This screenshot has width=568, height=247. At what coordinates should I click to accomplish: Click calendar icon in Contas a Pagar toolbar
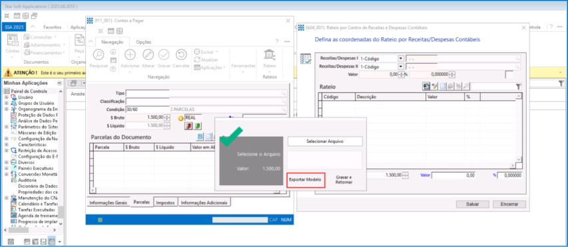pos(111,31)
